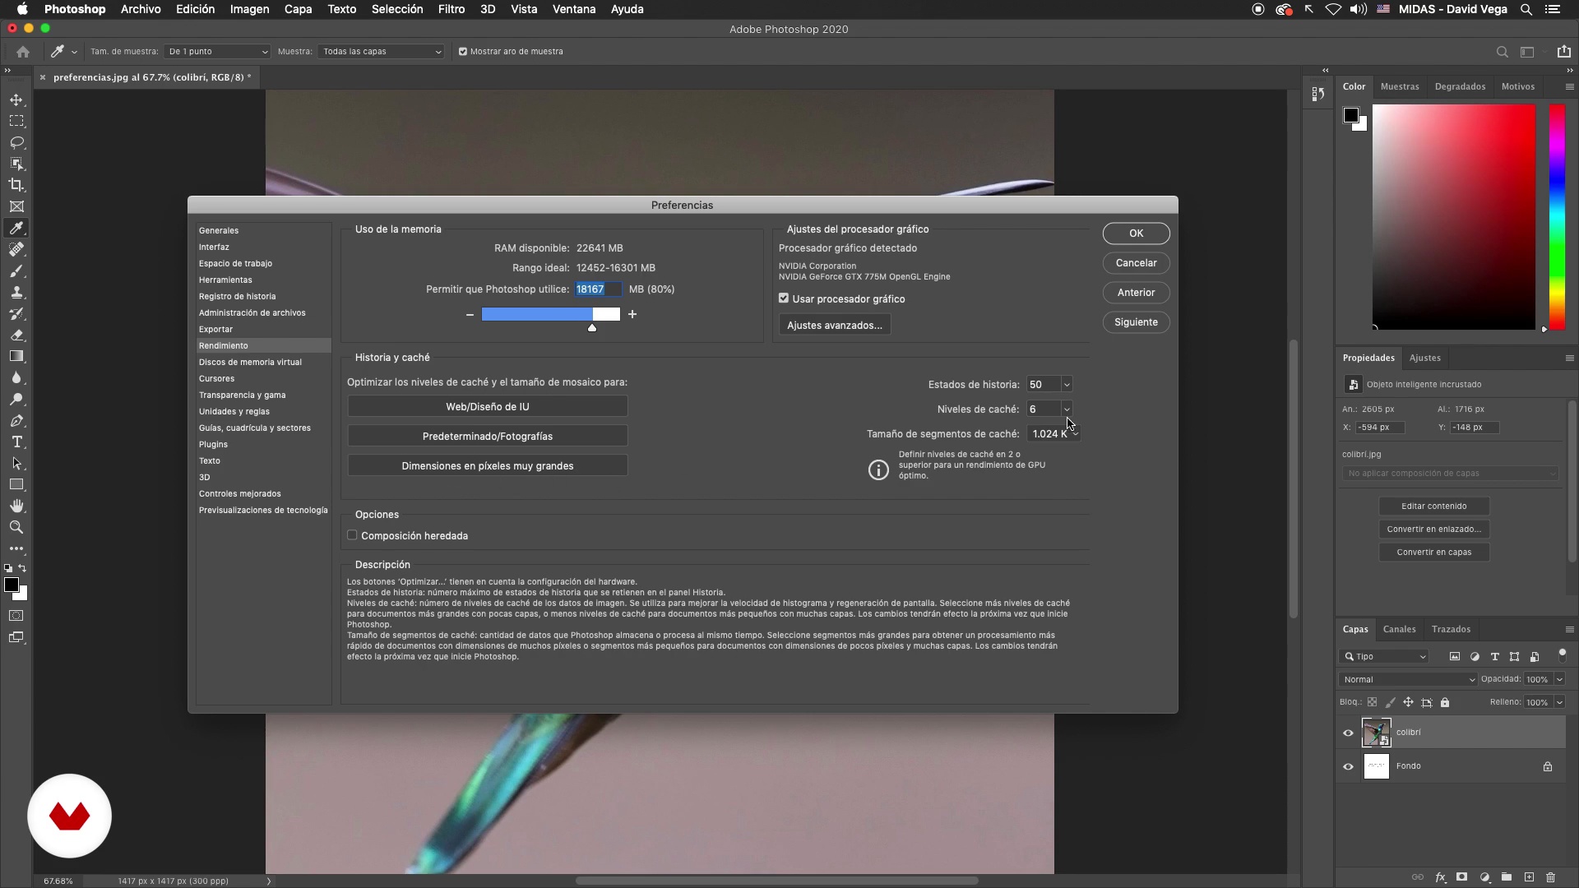1579x888 pixels.
Task: Click Web/Diseño de IU button
Action: tap(488, 406)
